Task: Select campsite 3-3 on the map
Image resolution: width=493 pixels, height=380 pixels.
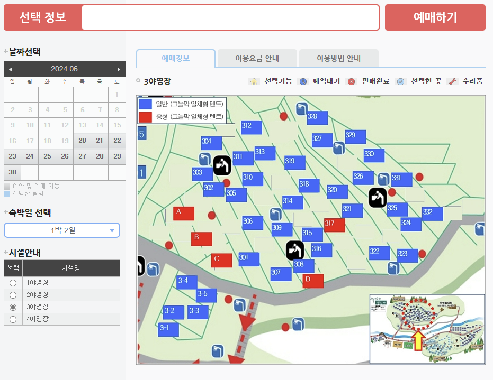Action: (198, 312)
